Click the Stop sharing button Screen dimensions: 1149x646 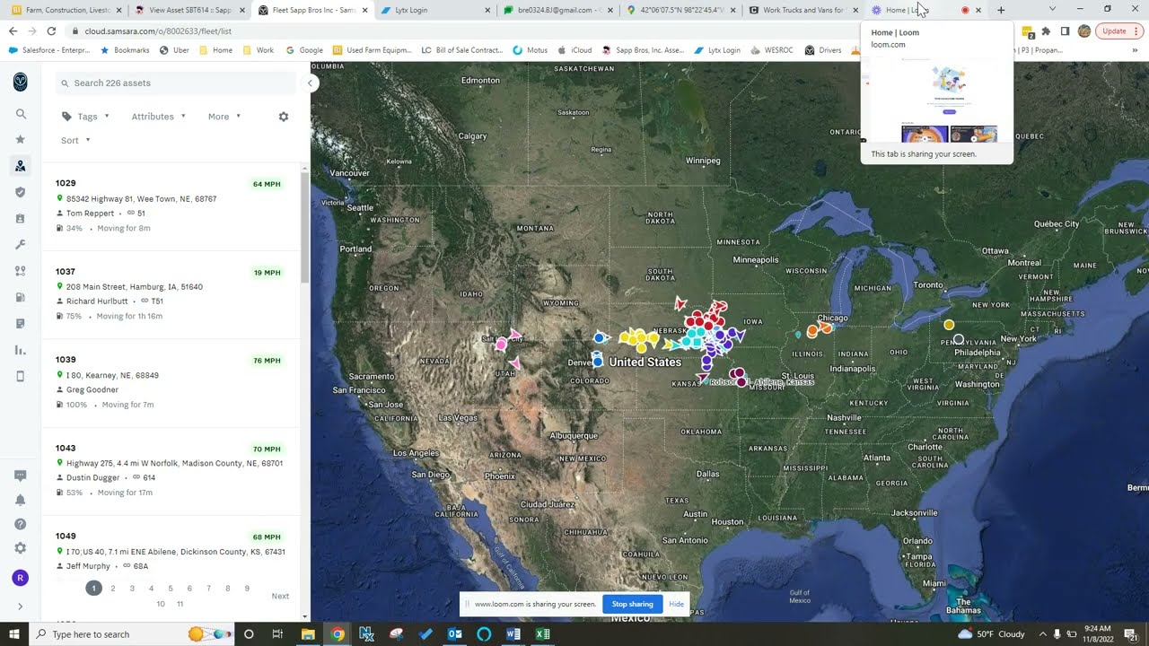[x=632, y=604]
